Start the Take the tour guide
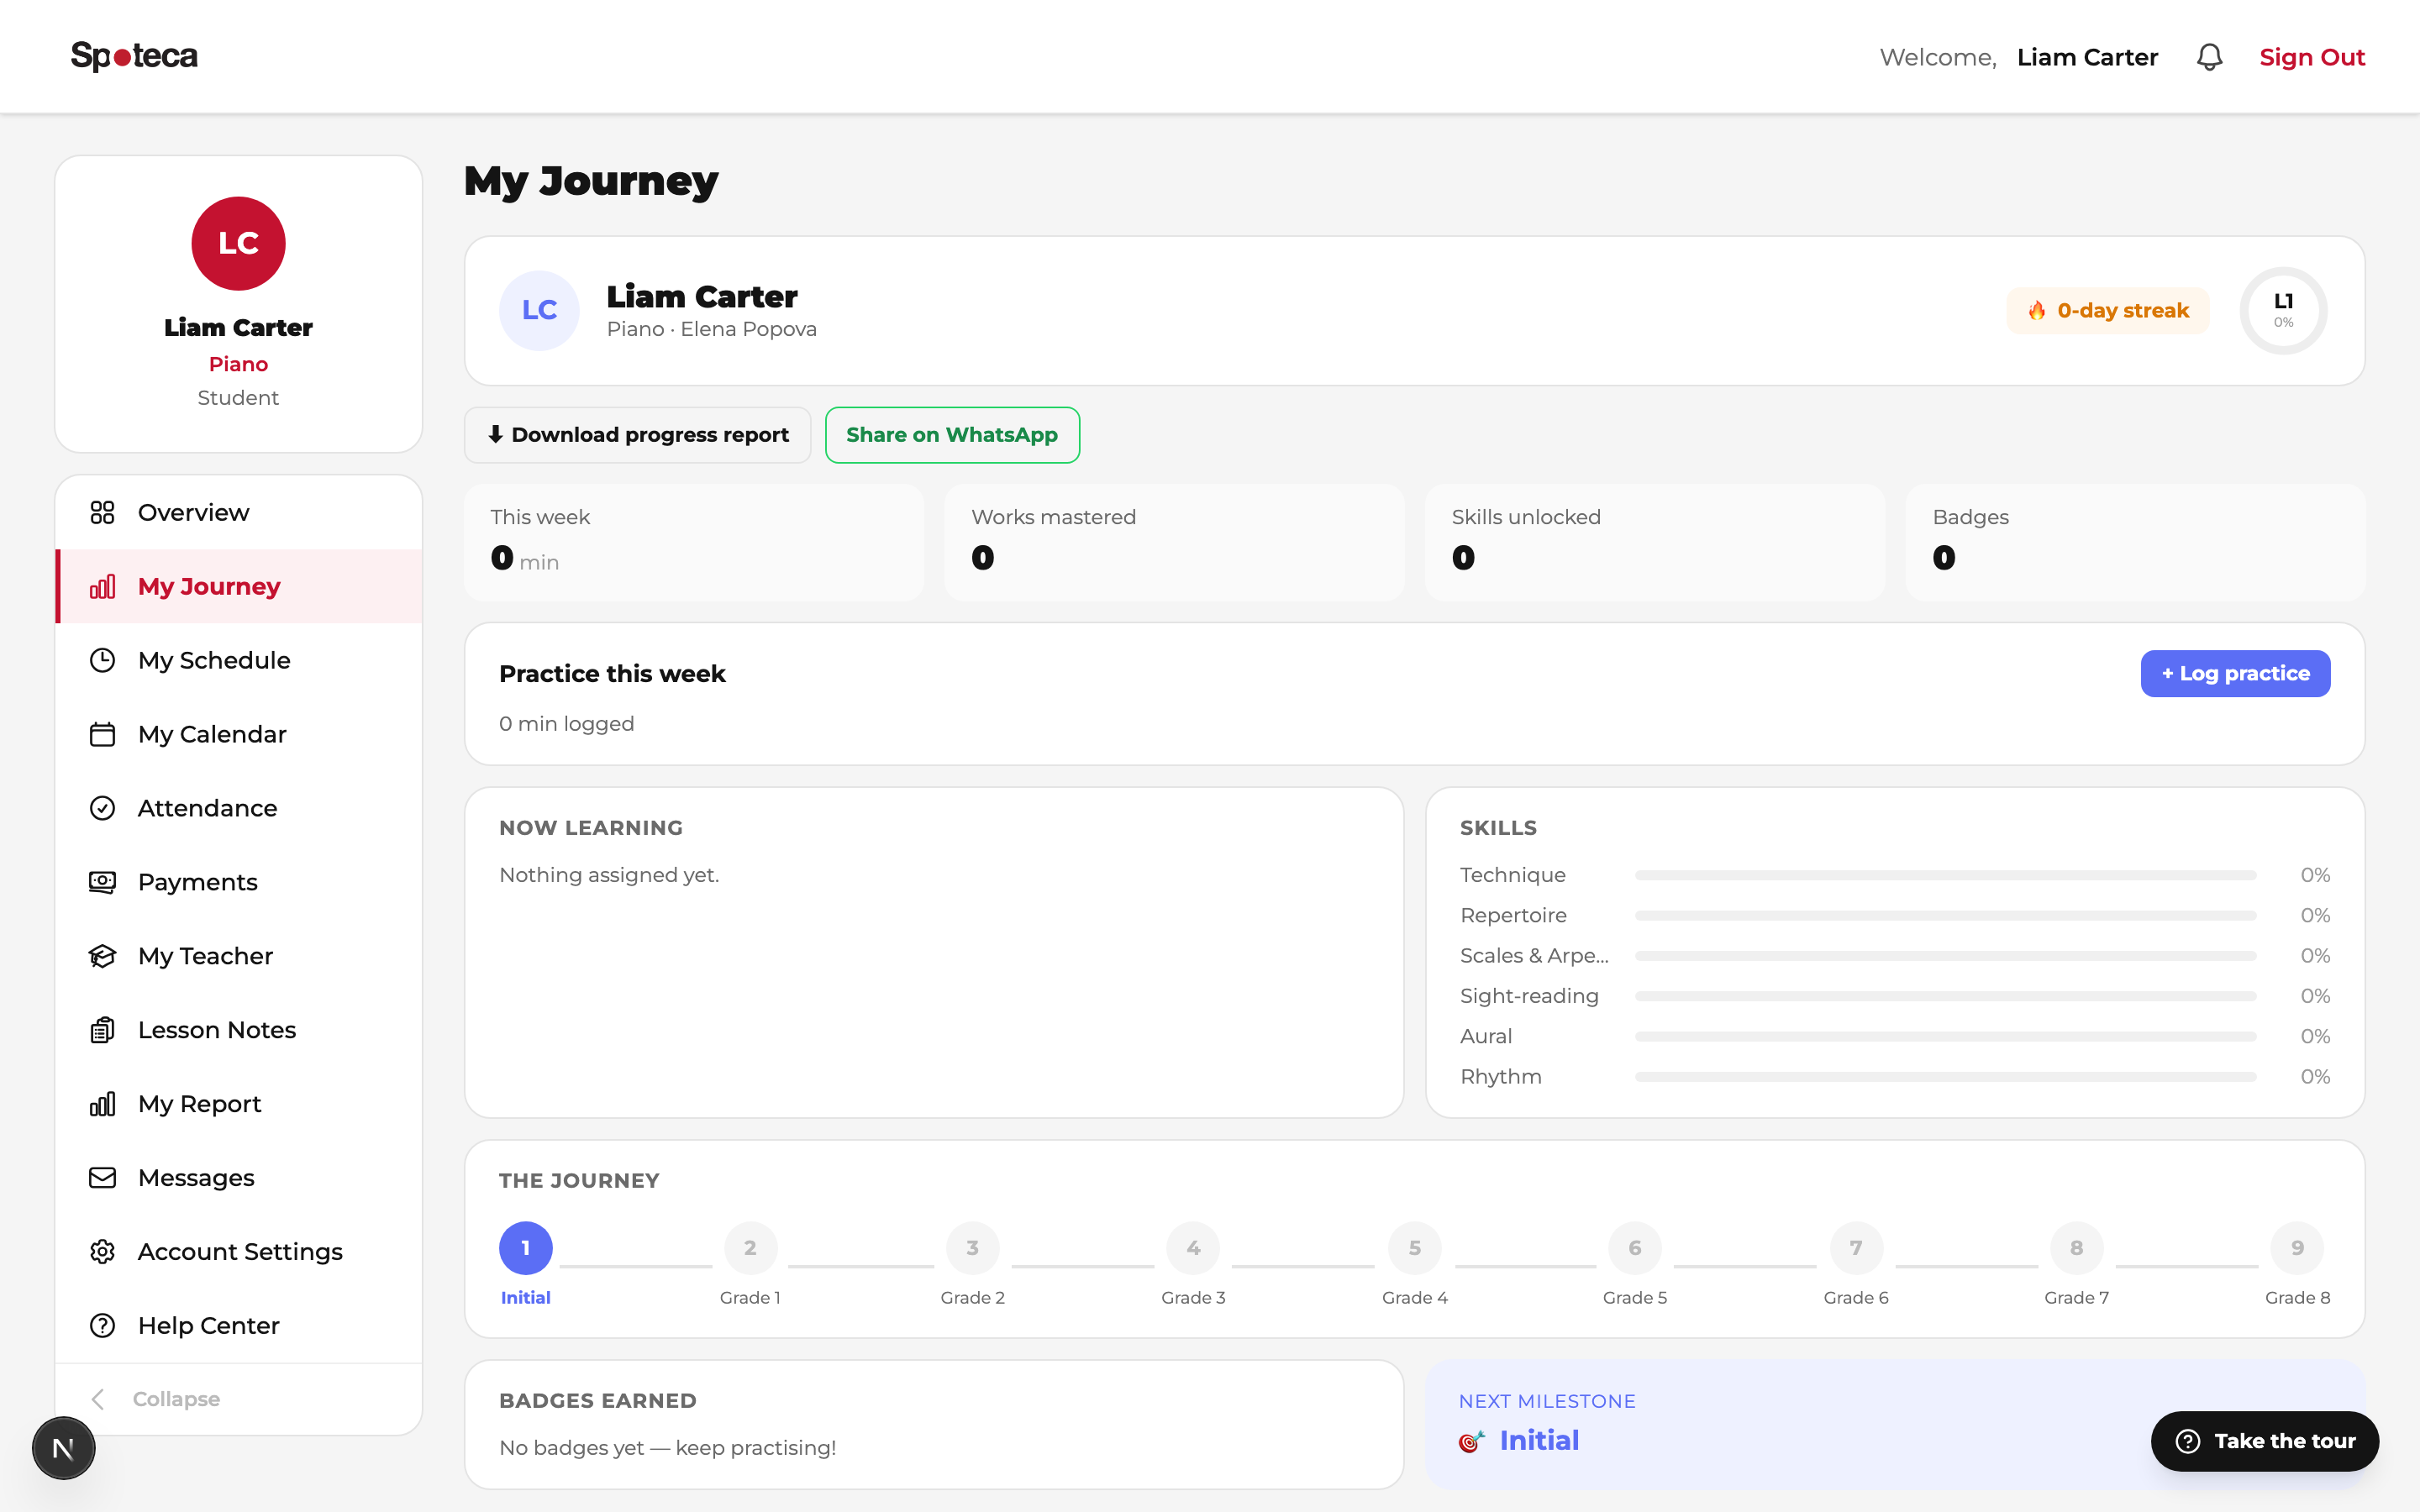The width and height of the screenshot is (2420, 1512). tap(2265, 1441)
